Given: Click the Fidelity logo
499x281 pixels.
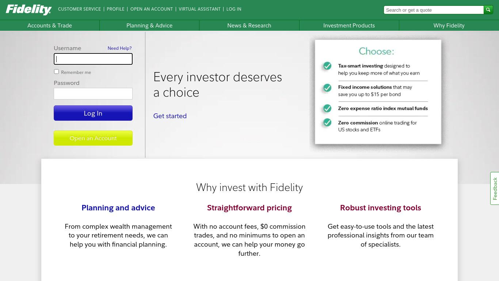Looking at the screenshot, I should click(28, 10).
